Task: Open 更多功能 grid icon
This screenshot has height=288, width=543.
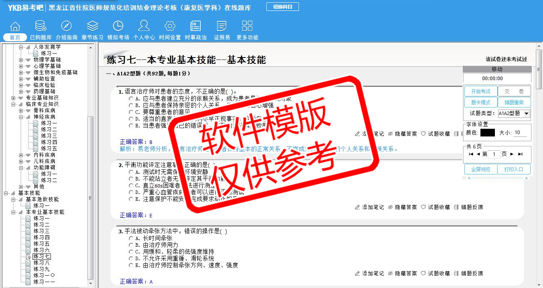Action: point(247,26)
